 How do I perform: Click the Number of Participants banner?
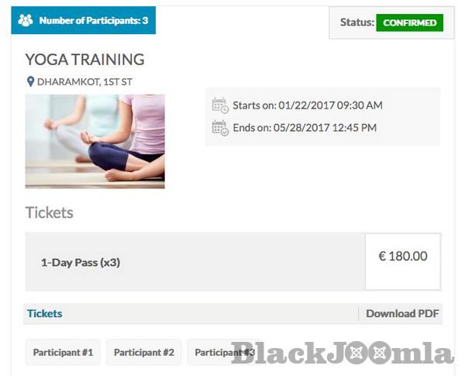pos(84,20)
